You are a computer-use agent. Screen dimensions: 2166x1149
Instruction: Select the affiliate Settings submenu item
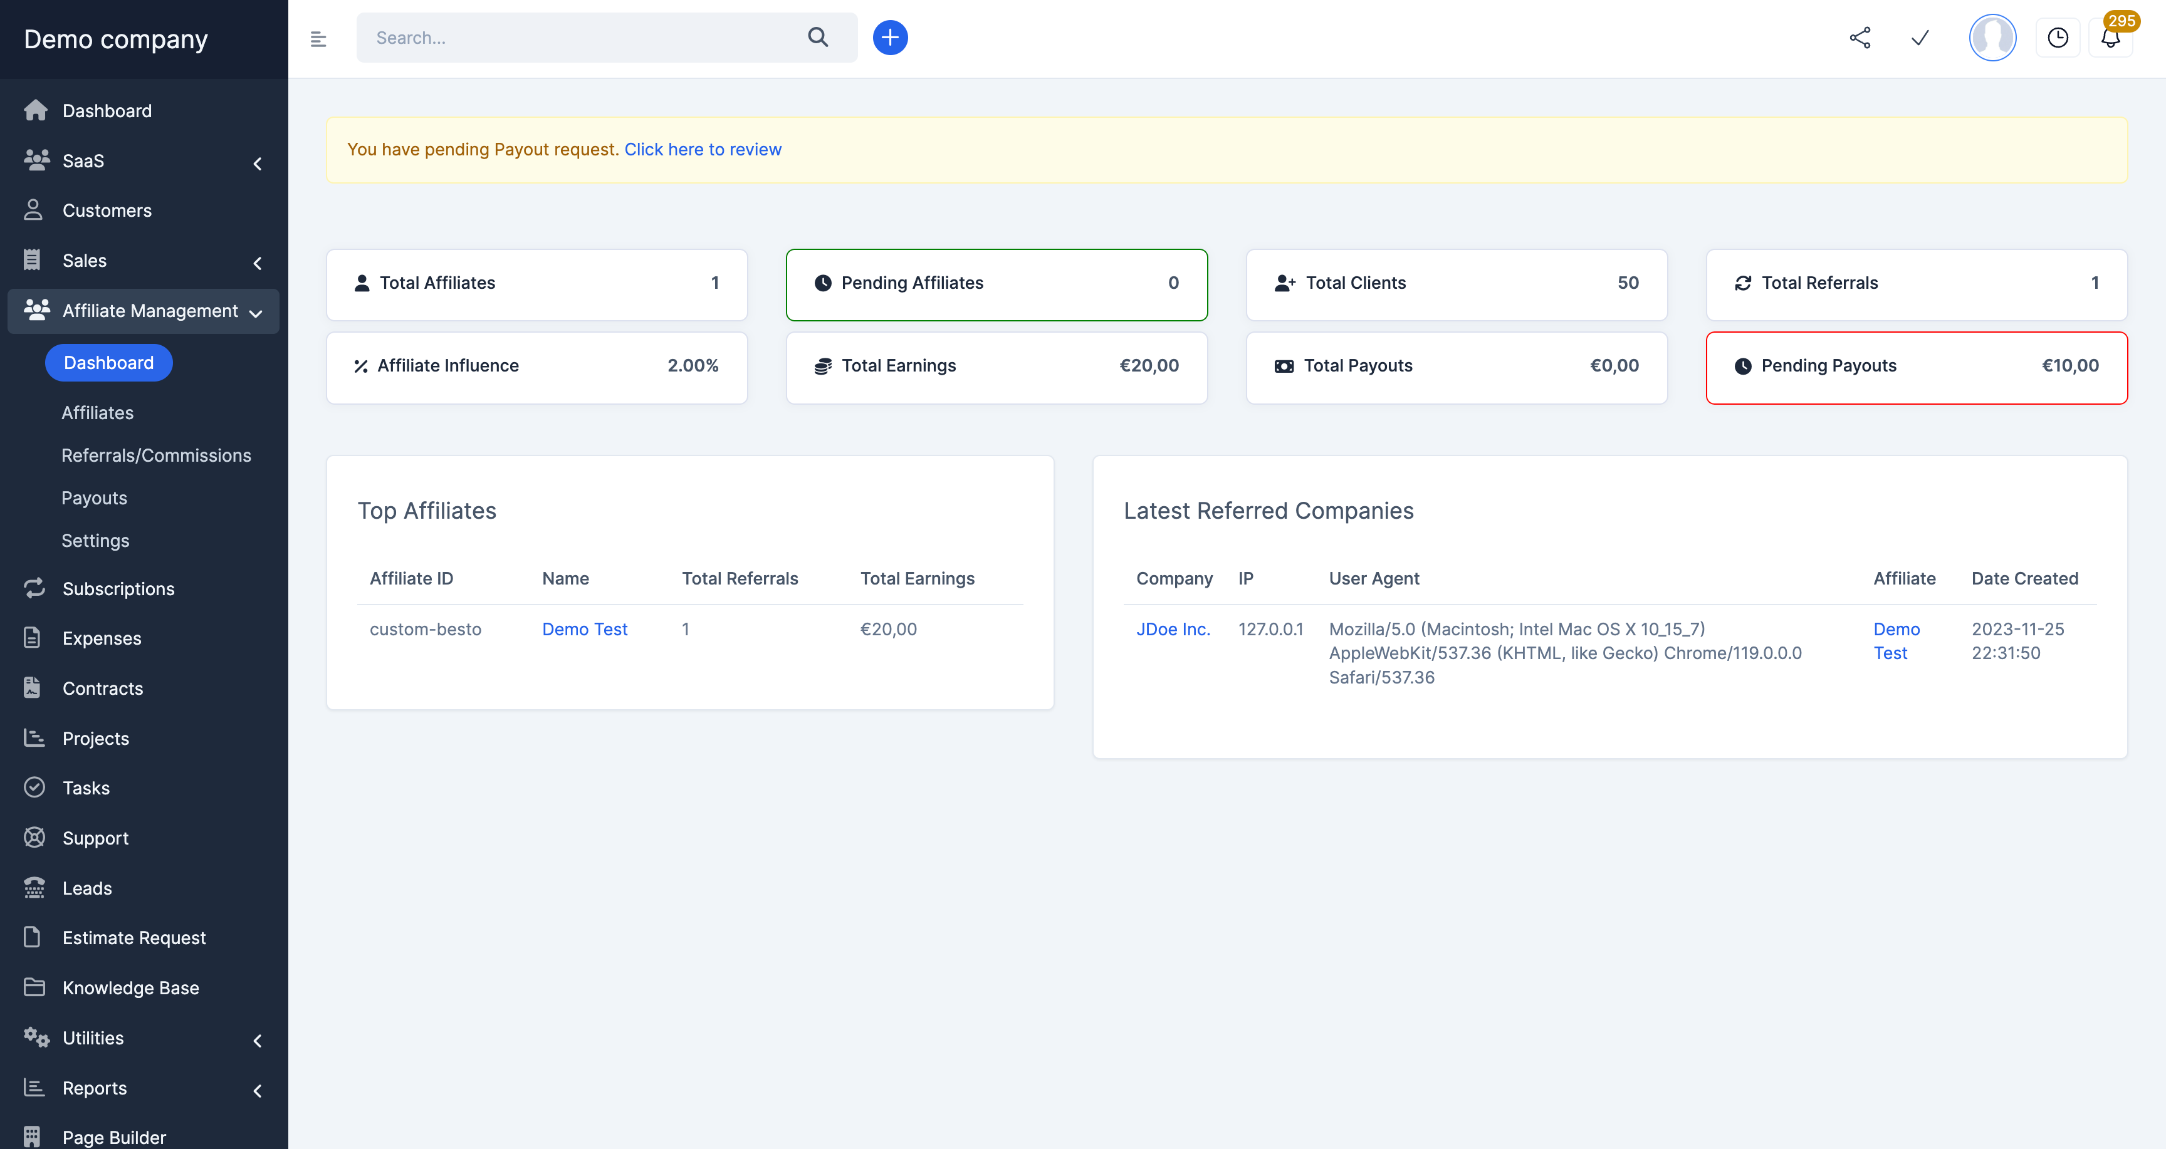pos(95,541)
